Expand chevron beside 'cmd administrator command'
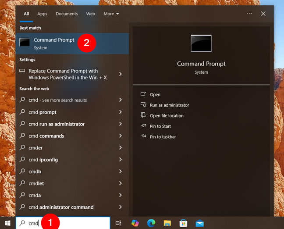 [121, 207]
